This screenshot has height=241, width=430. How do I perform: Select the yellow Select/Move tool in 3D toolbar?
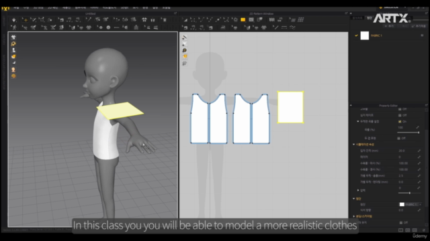(25, 19)
